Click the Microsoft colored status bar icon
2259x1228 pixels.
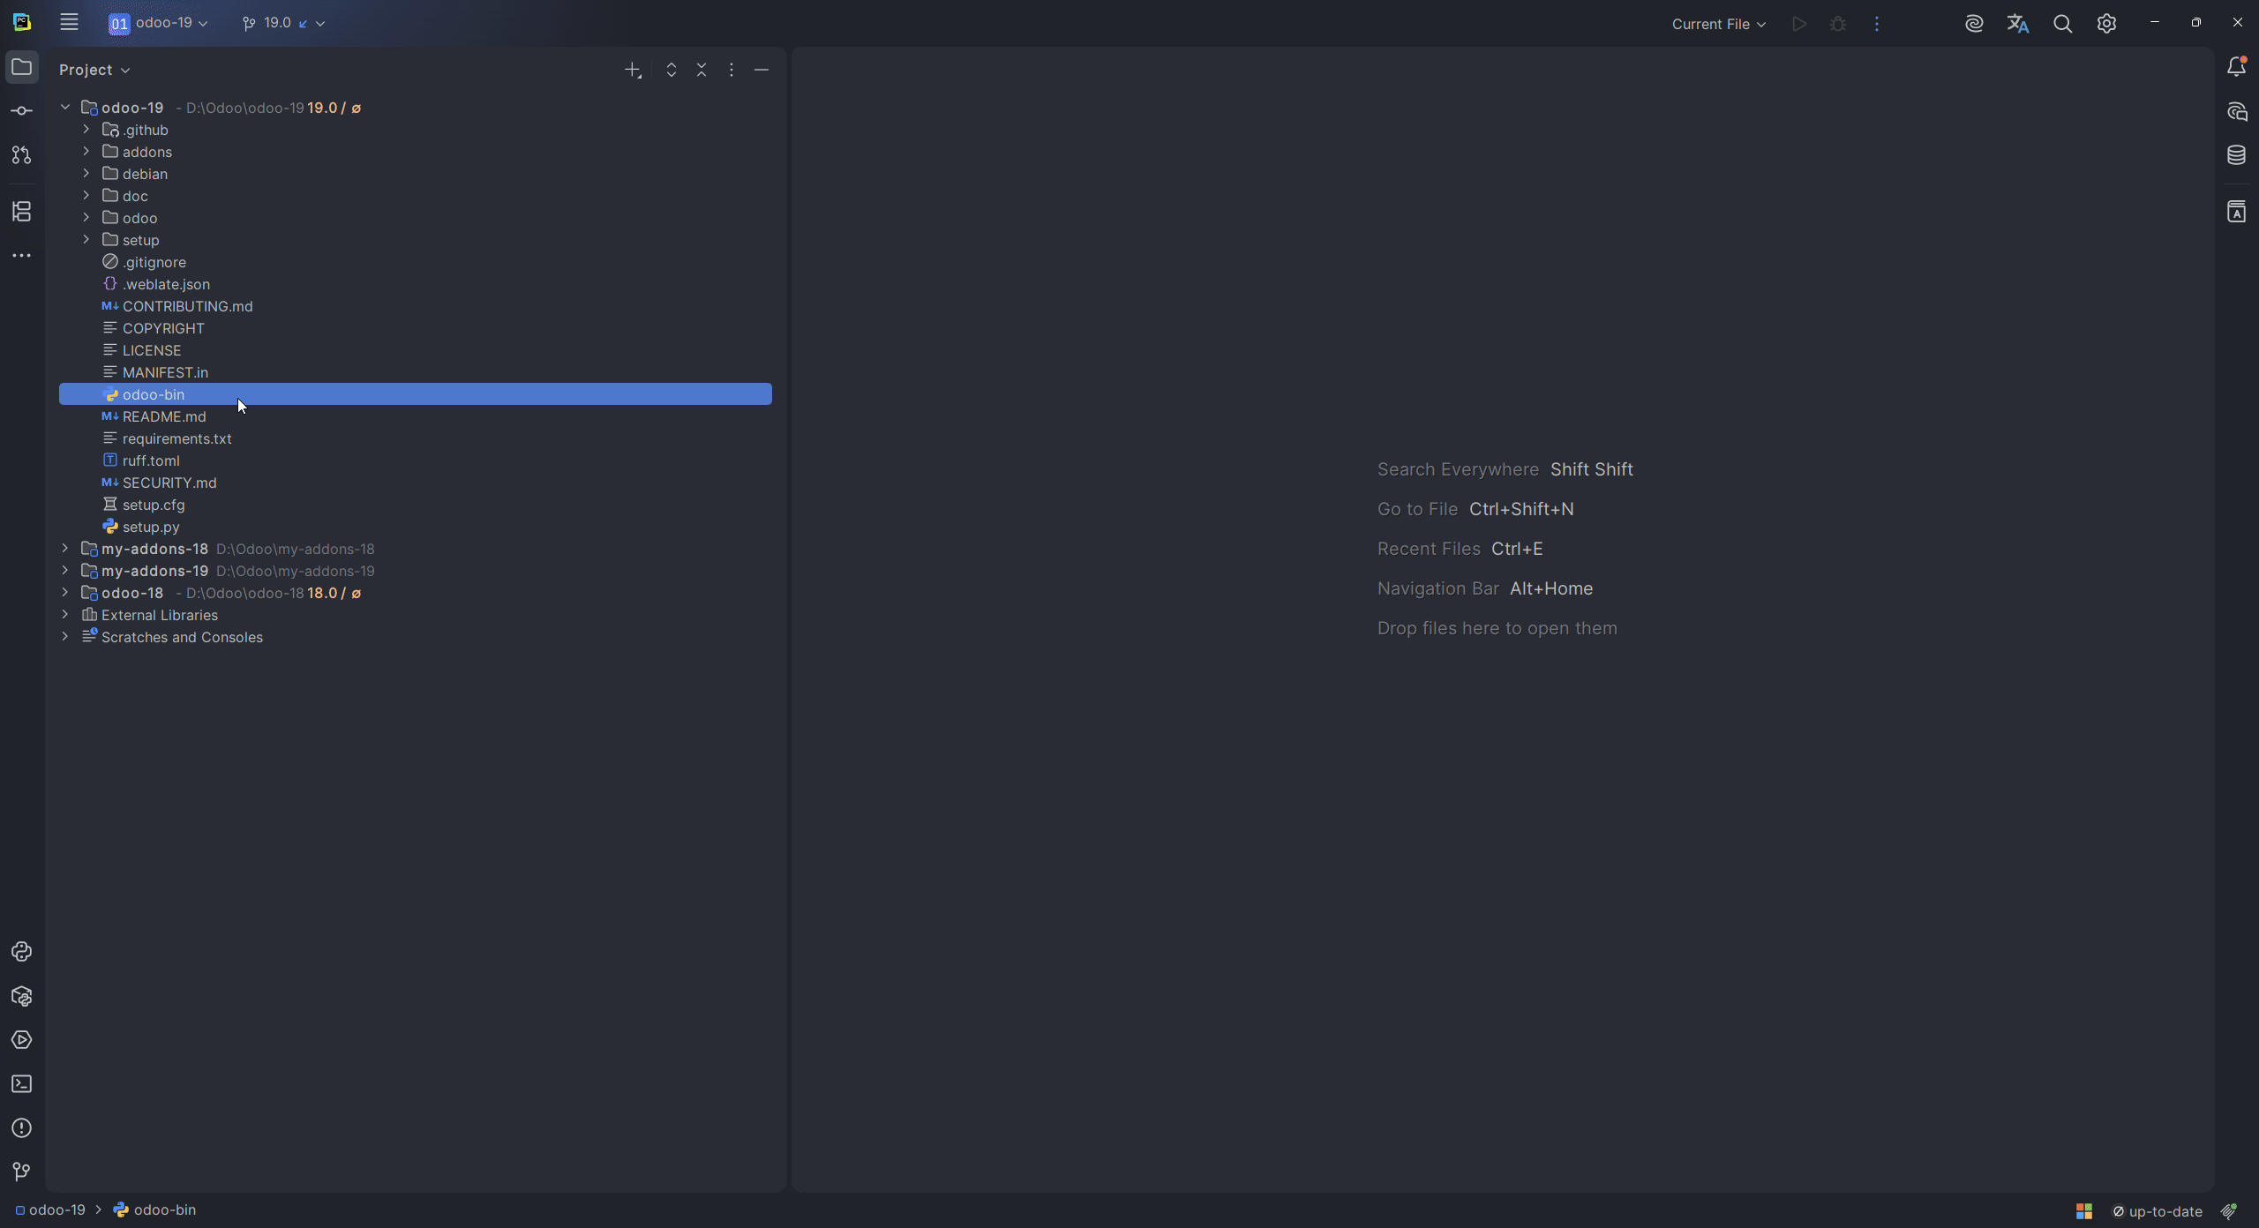(2084, 1211)
